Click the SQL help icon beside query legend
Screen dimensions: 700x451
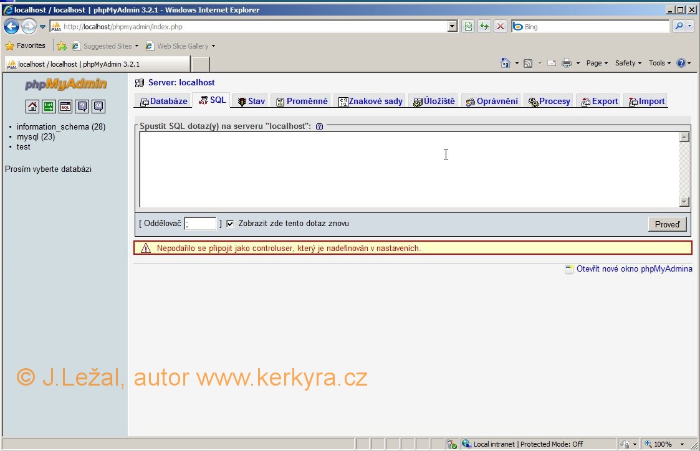(319, 126)
